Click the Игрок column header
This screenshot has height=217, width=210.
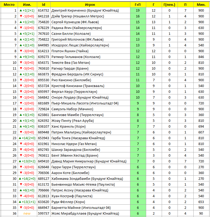coord(90,4)
